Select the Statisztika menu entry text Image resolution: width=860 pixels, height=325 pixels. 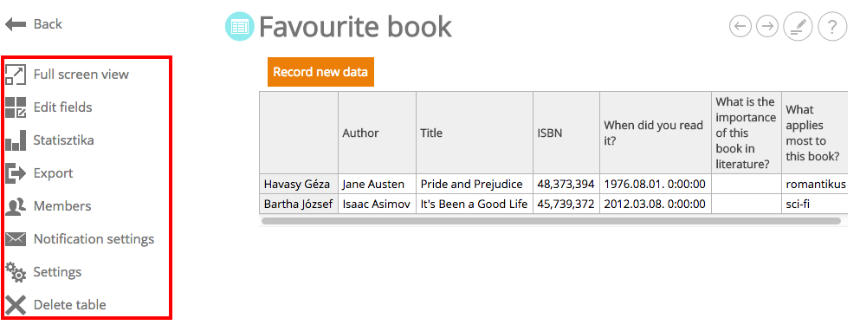[63, 140]
